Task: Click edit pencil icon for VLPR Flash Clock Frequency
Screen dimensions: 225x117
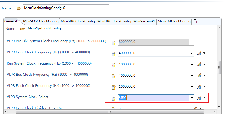Action: pyautogui.click(x=199, y=87)
